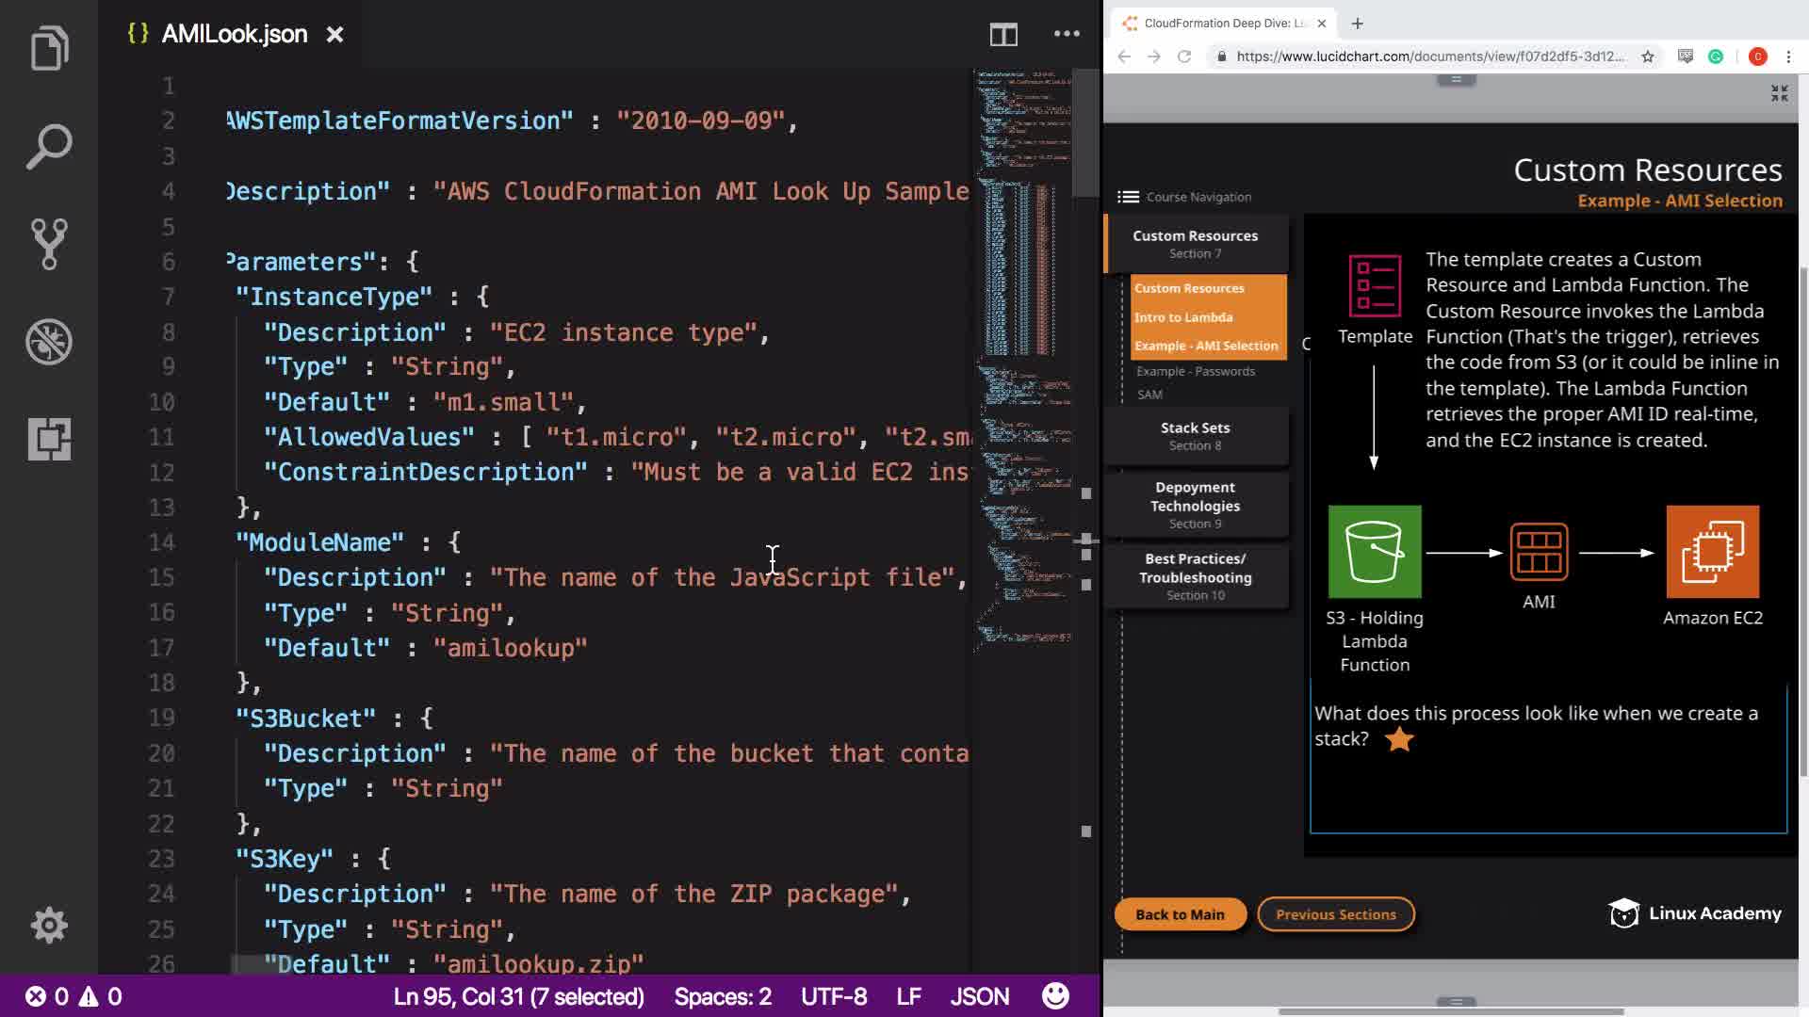Viewport: 1809px width, 1017px height.
Task: Select the AMILook.json editor tab
Action: point(234,35)
